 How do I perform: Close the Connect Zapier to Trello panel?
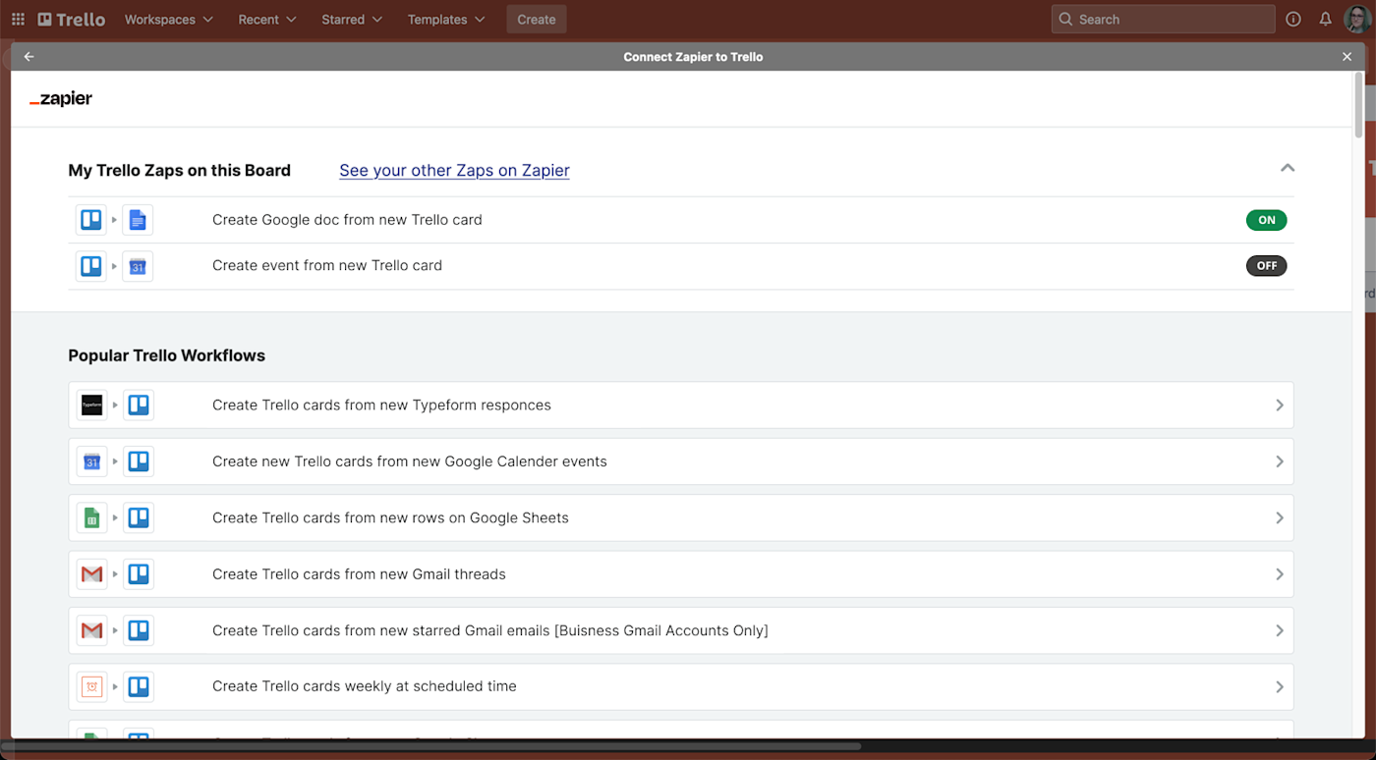(1347, 57)
